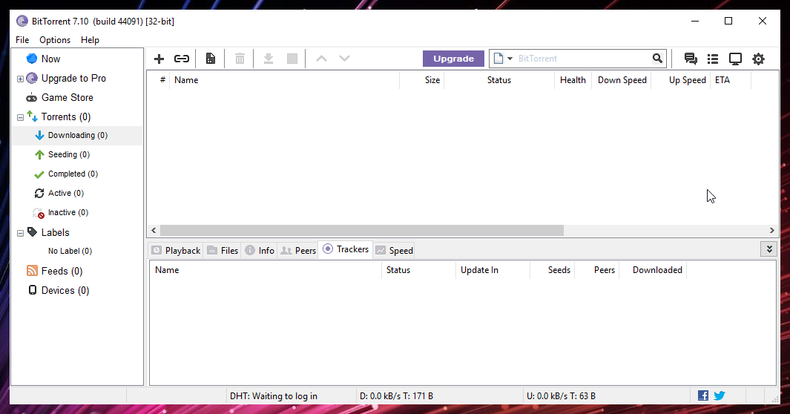Image resolution: width=790 pixels, height=414 pixels.
Task: Open the Options menu
Action: click(55, 40)
